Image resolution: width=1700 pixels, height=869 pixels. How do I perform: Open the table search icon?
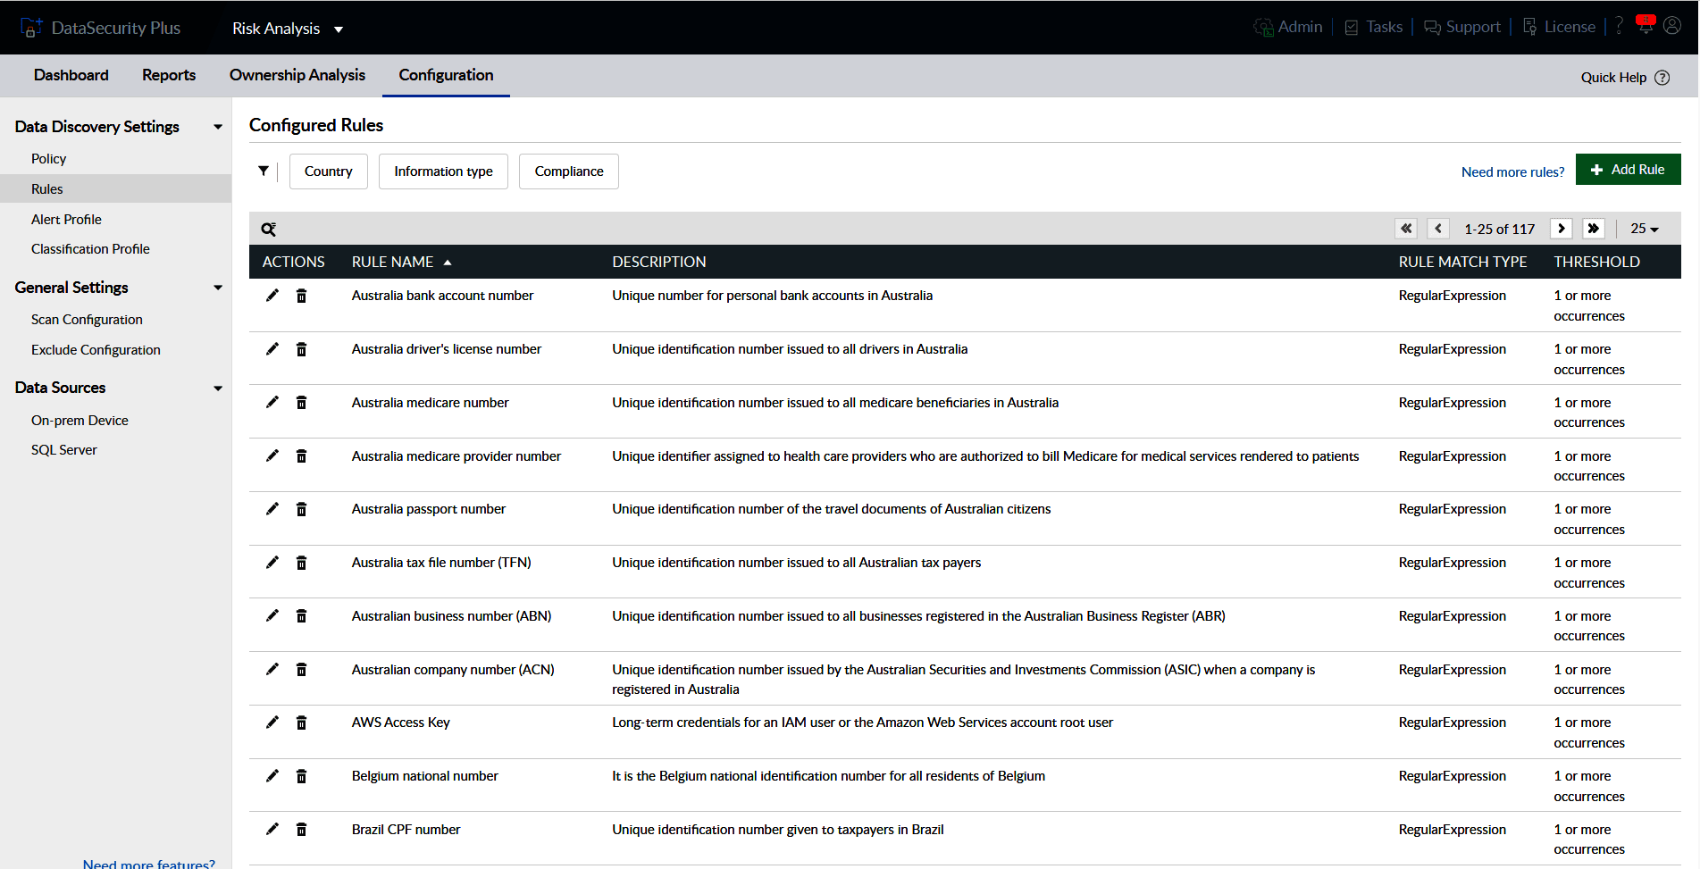(x=268, y=230)
